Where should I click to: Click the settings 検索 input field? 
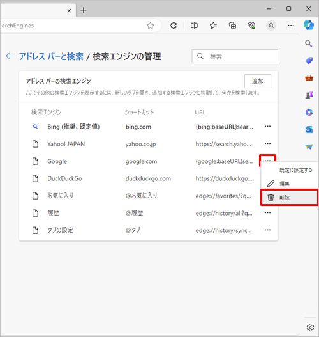point(235,56)
